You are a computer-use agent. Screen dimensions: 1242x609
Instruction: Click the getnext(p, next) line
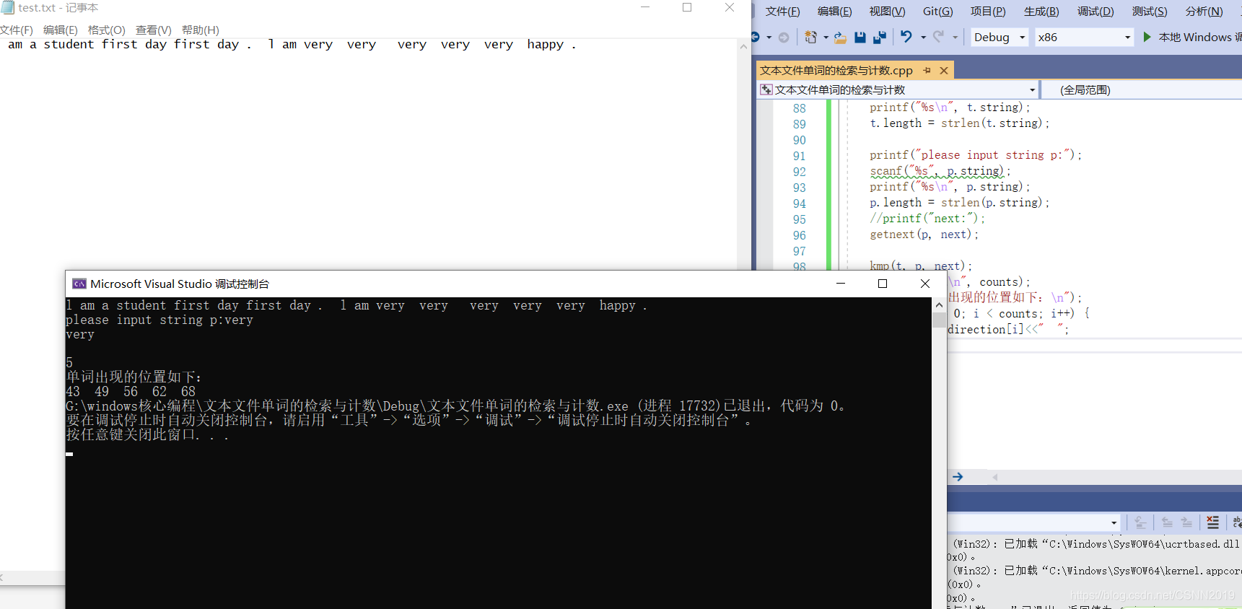924,235
